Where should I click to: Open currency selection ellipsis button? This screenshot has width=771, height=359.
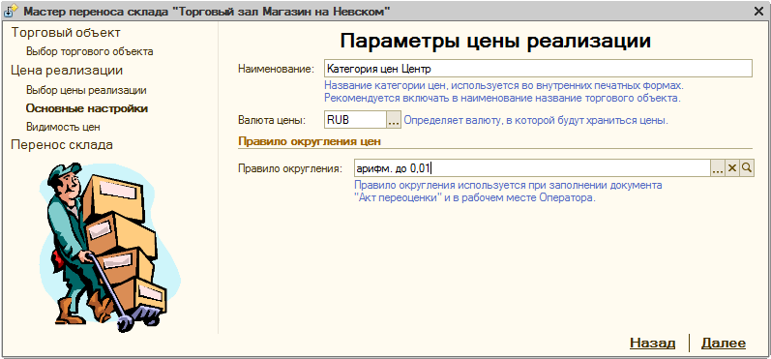[x=394, y=120]
